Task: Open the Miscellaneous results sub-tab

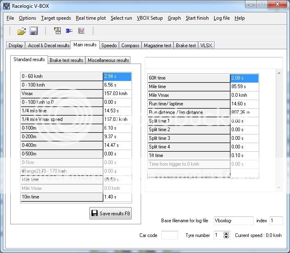Action: pyautogui.click(x=108, y=60)
